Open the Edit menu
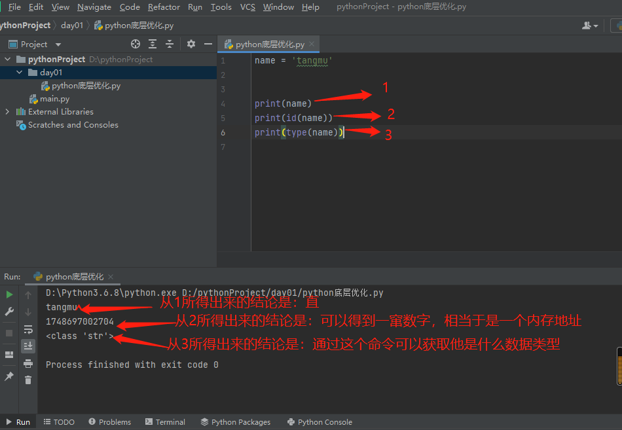Viewport: 622px width, 430px height. point(36,7)
